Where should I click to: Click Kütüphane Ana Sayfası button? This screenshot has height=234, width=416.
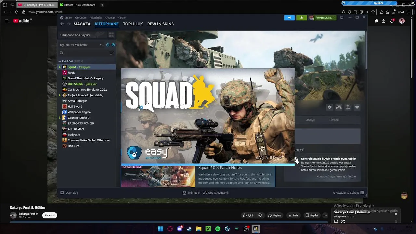(82, 35)
